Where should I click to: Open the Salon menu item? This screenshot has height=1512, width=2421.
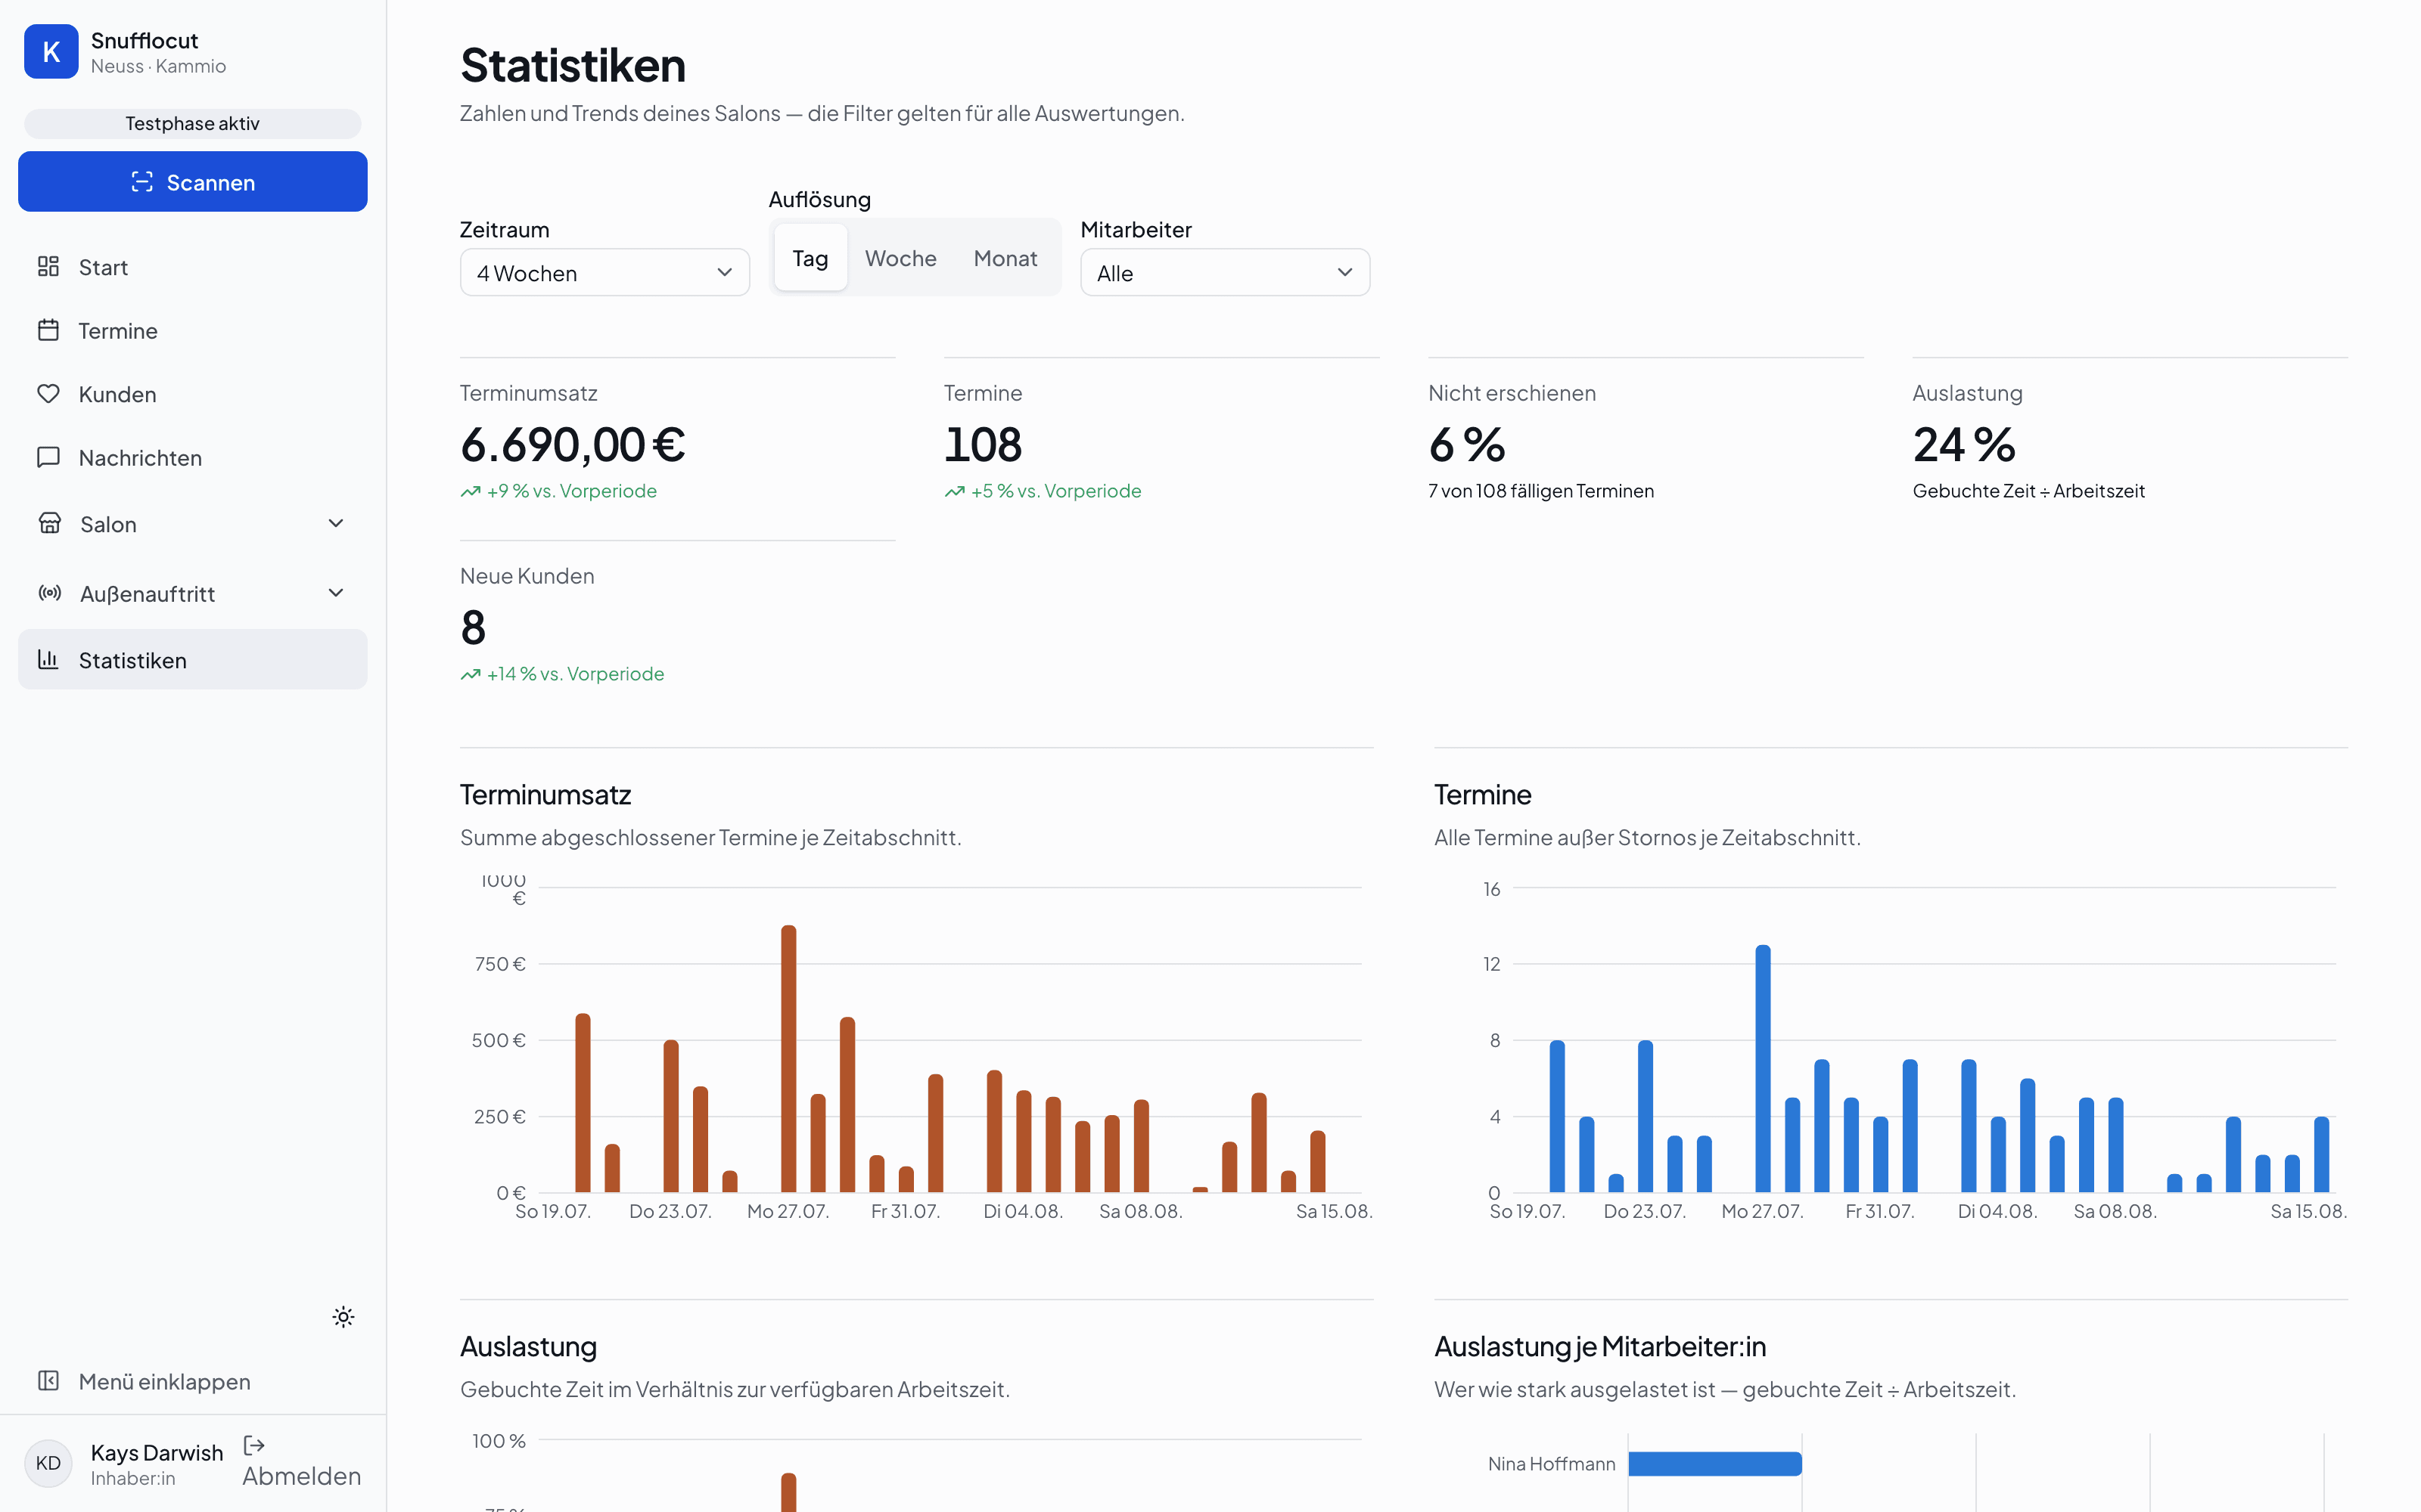pyautogui.click(x=193, y=524)
